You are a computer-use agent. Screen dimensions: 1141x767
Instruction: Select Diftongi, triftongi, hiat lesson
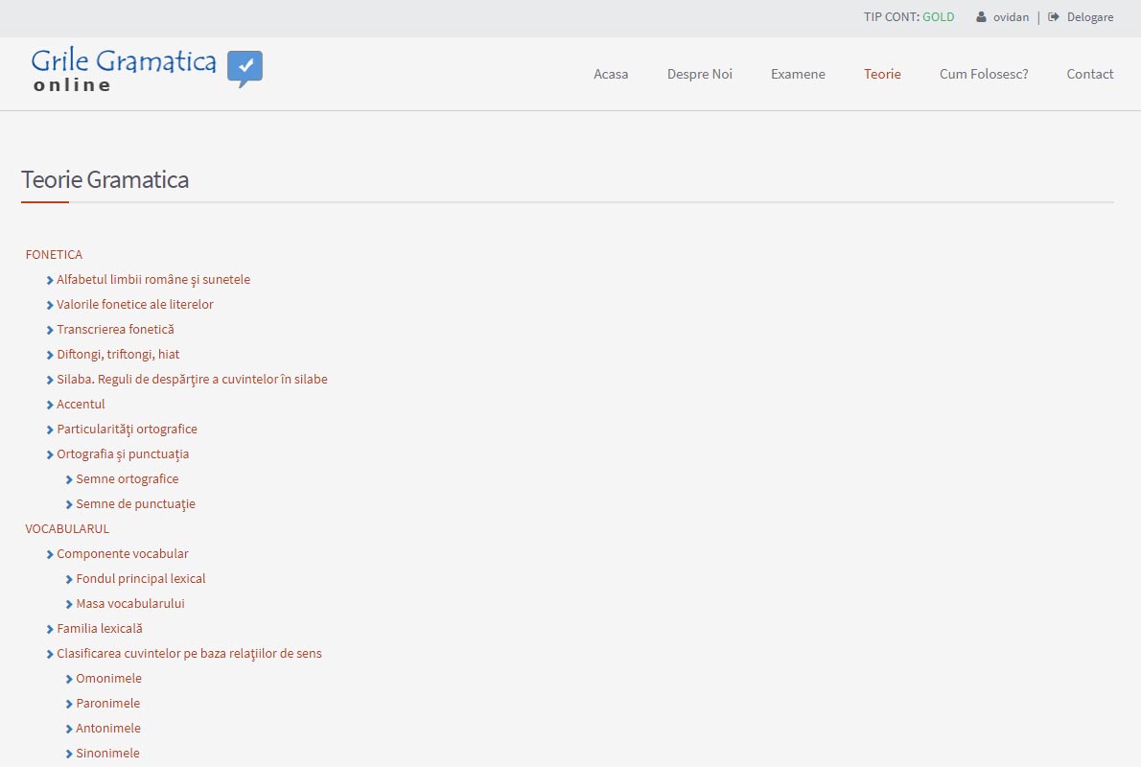118,355
